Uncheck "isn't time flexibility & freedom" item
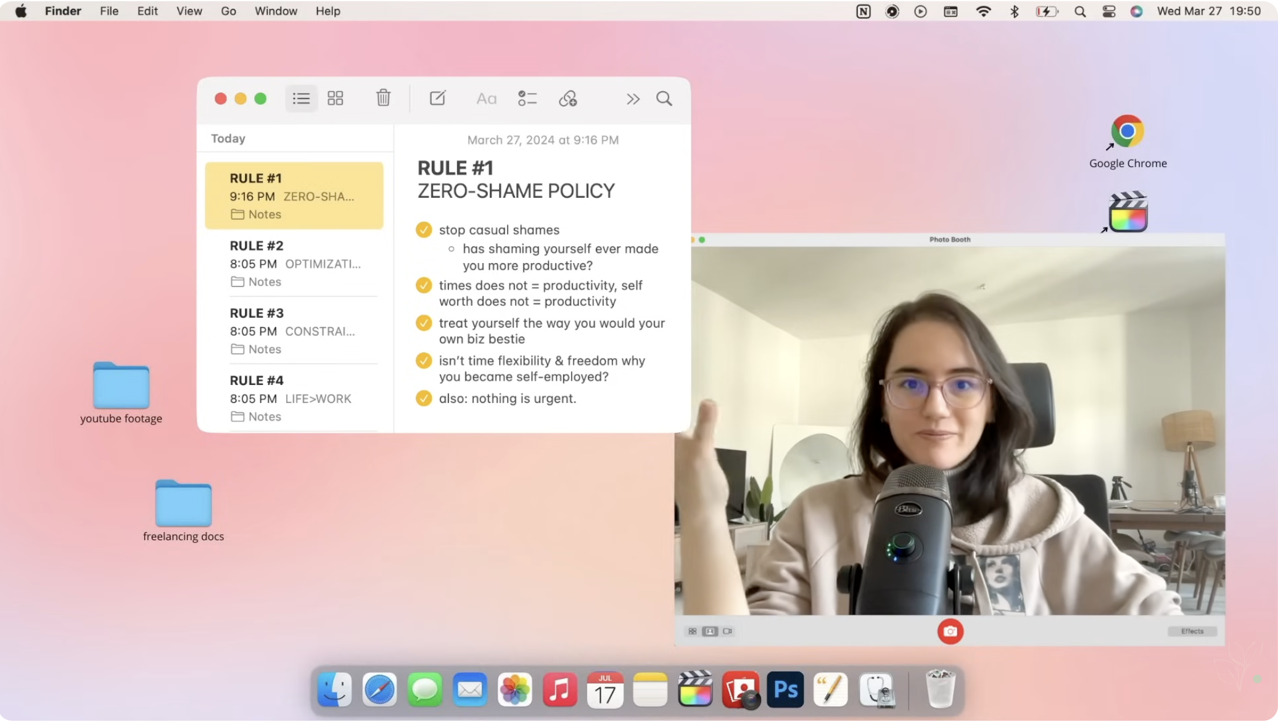Image resolution: width=1278 pixels, height=722 pixels. coord(423,360)
